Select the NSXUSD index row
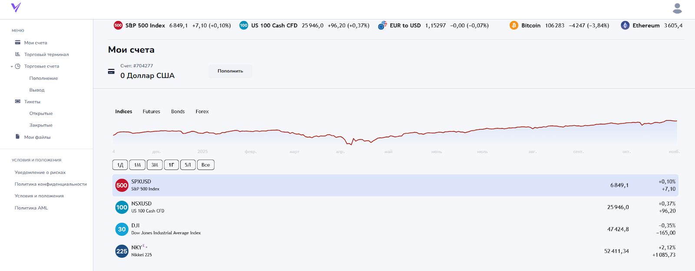 point(395,207)
